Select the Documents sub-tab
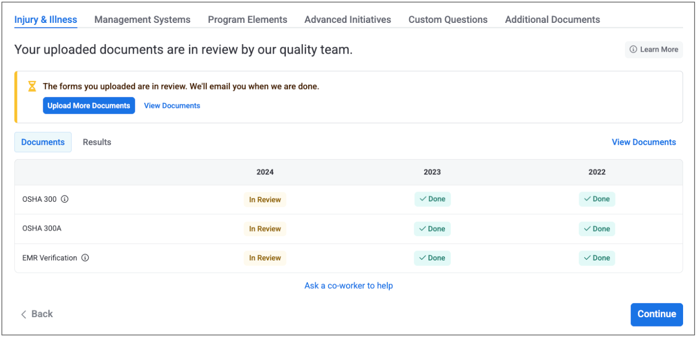 (43, 142)
